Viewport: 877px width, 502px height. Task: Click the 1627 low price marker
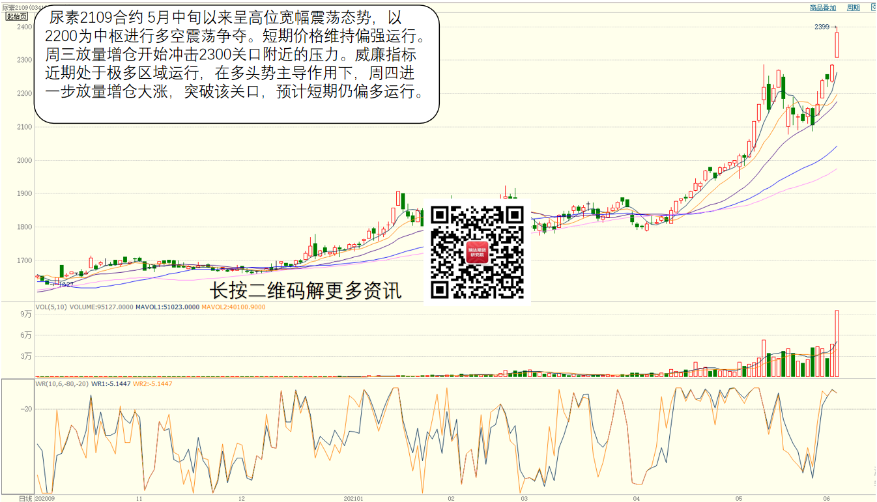pos(66,285)
